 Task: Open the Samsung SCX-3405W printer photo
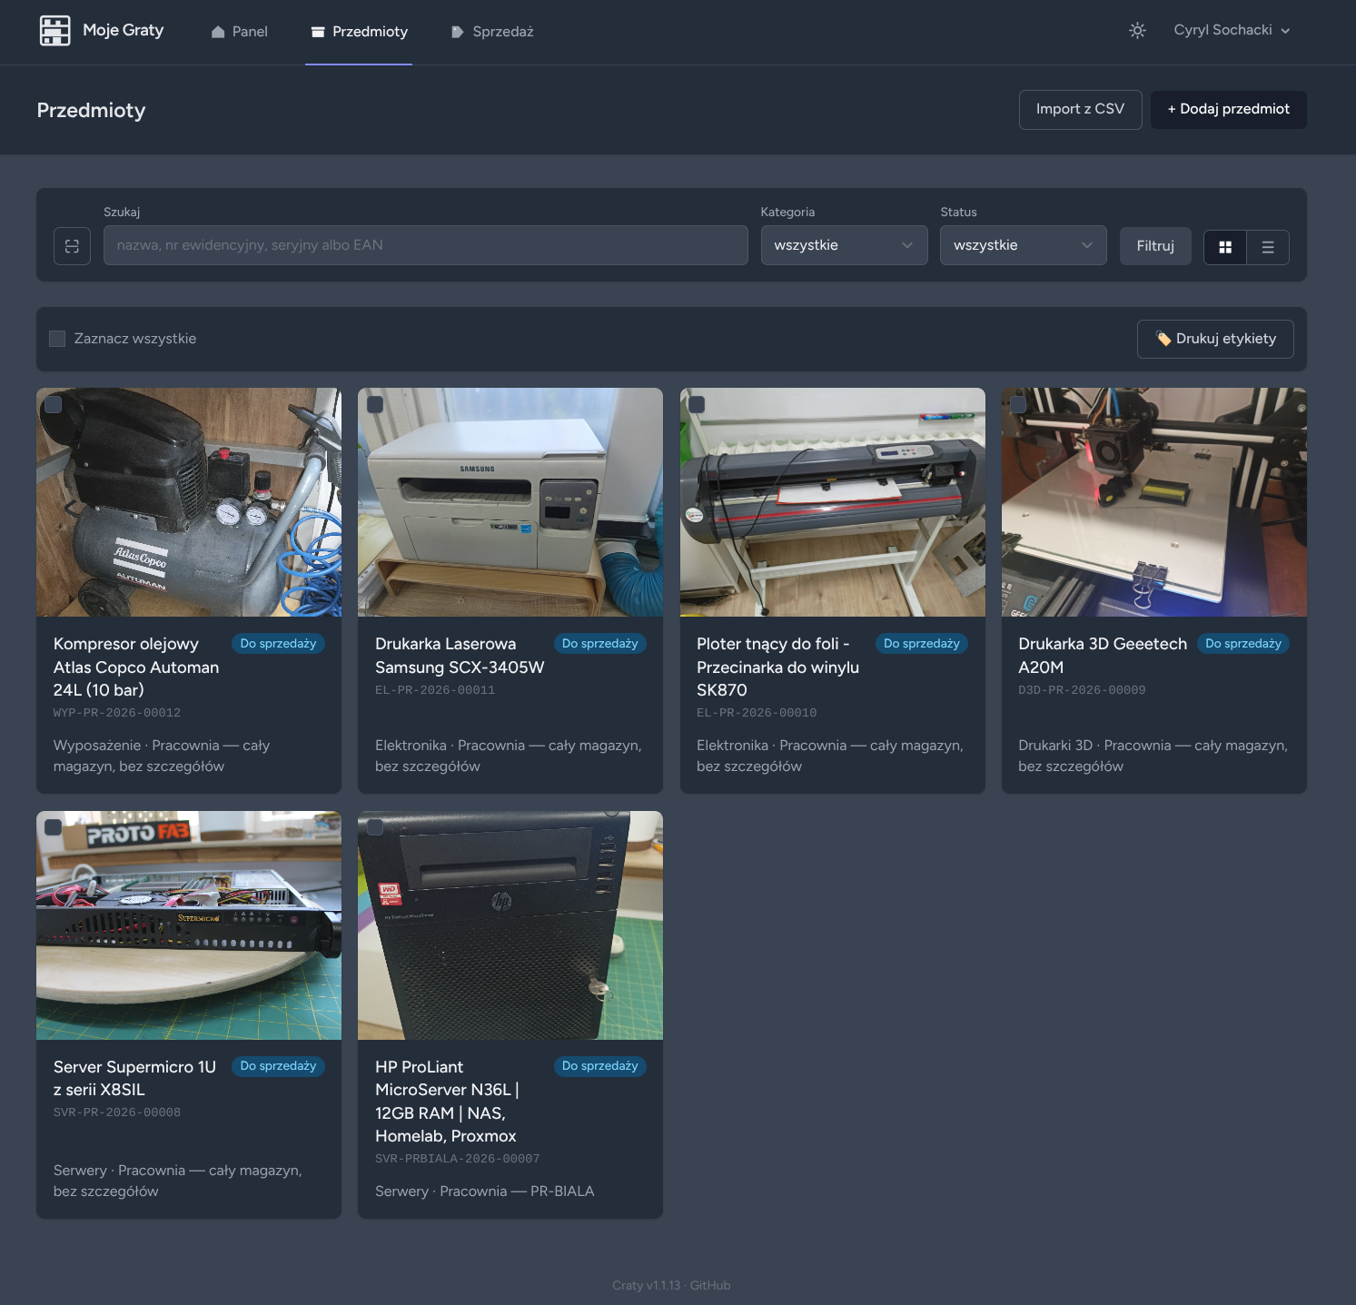(510, 502)
